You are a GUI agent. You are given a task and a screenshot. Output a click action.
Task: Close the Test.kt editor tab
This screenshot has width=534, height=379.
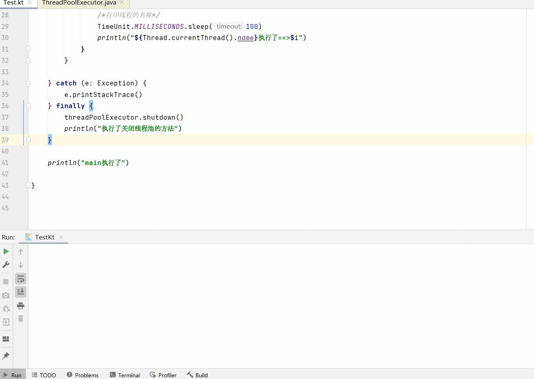(30, 2)
